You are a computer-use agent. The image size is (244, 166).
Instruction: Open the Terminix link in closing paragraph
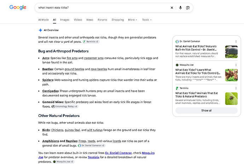pos(93,157)
